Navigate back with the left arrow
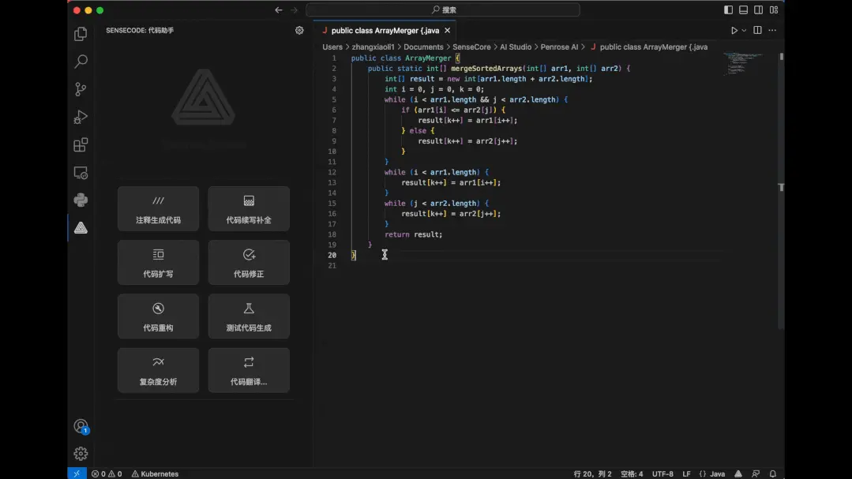 [279, 9]
